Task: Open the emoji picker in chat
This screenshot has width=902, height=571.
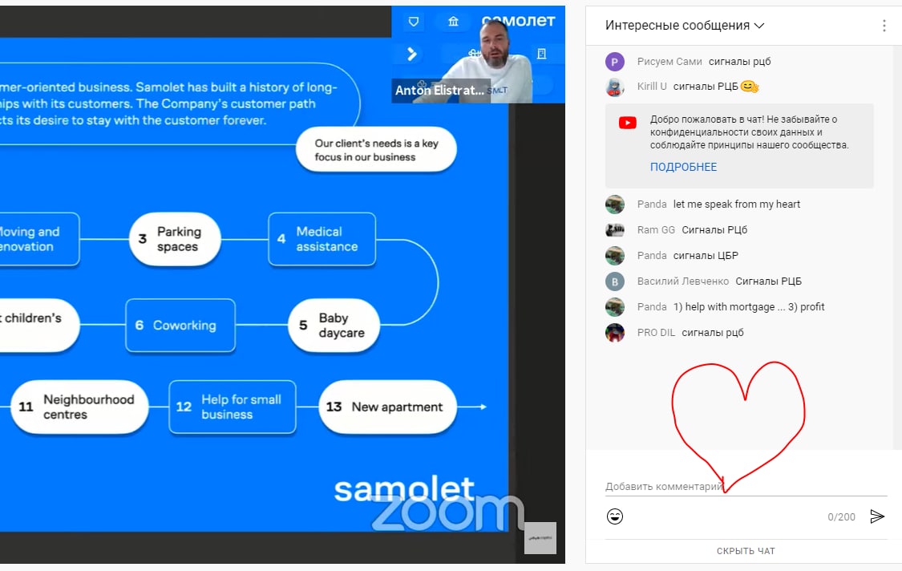Action: click(615, 516)
